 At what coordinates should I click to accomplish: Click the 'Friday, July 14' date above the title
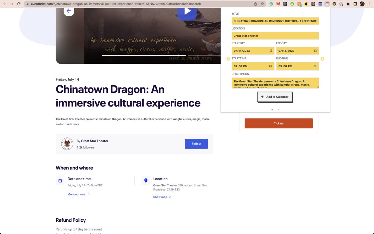(67, 79)
